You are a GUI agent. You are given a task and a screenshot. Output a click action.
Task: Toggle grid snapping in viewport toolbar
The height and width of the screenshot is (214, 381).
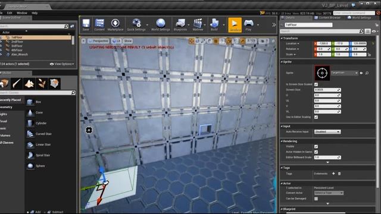(x=216, y=41)
